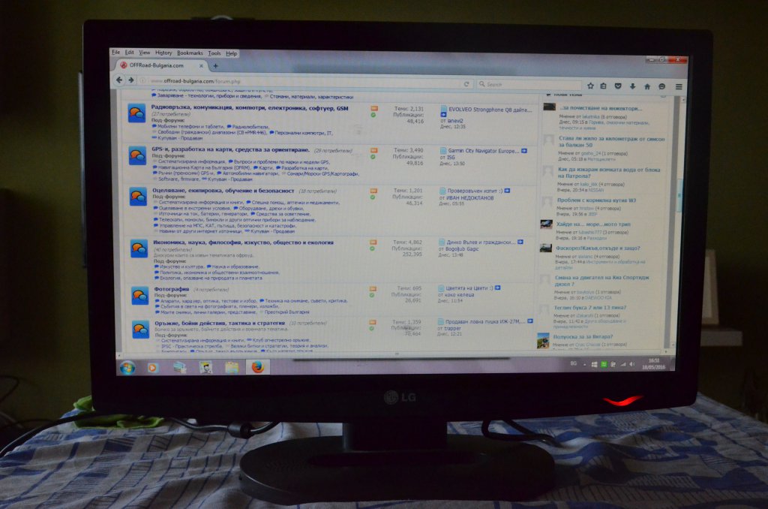Go back with Firefox back arrow
This screenshot has width=768, height=509.
(x=119, y=80)
